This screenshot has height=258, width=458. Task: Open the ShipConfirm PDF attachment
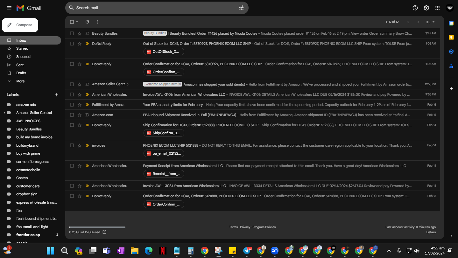pyautogui.click(x=164, y=133)
